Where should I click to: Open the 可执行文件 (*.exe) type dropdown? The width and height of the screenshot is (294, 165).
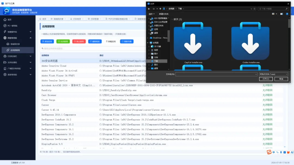pos(273,74)
